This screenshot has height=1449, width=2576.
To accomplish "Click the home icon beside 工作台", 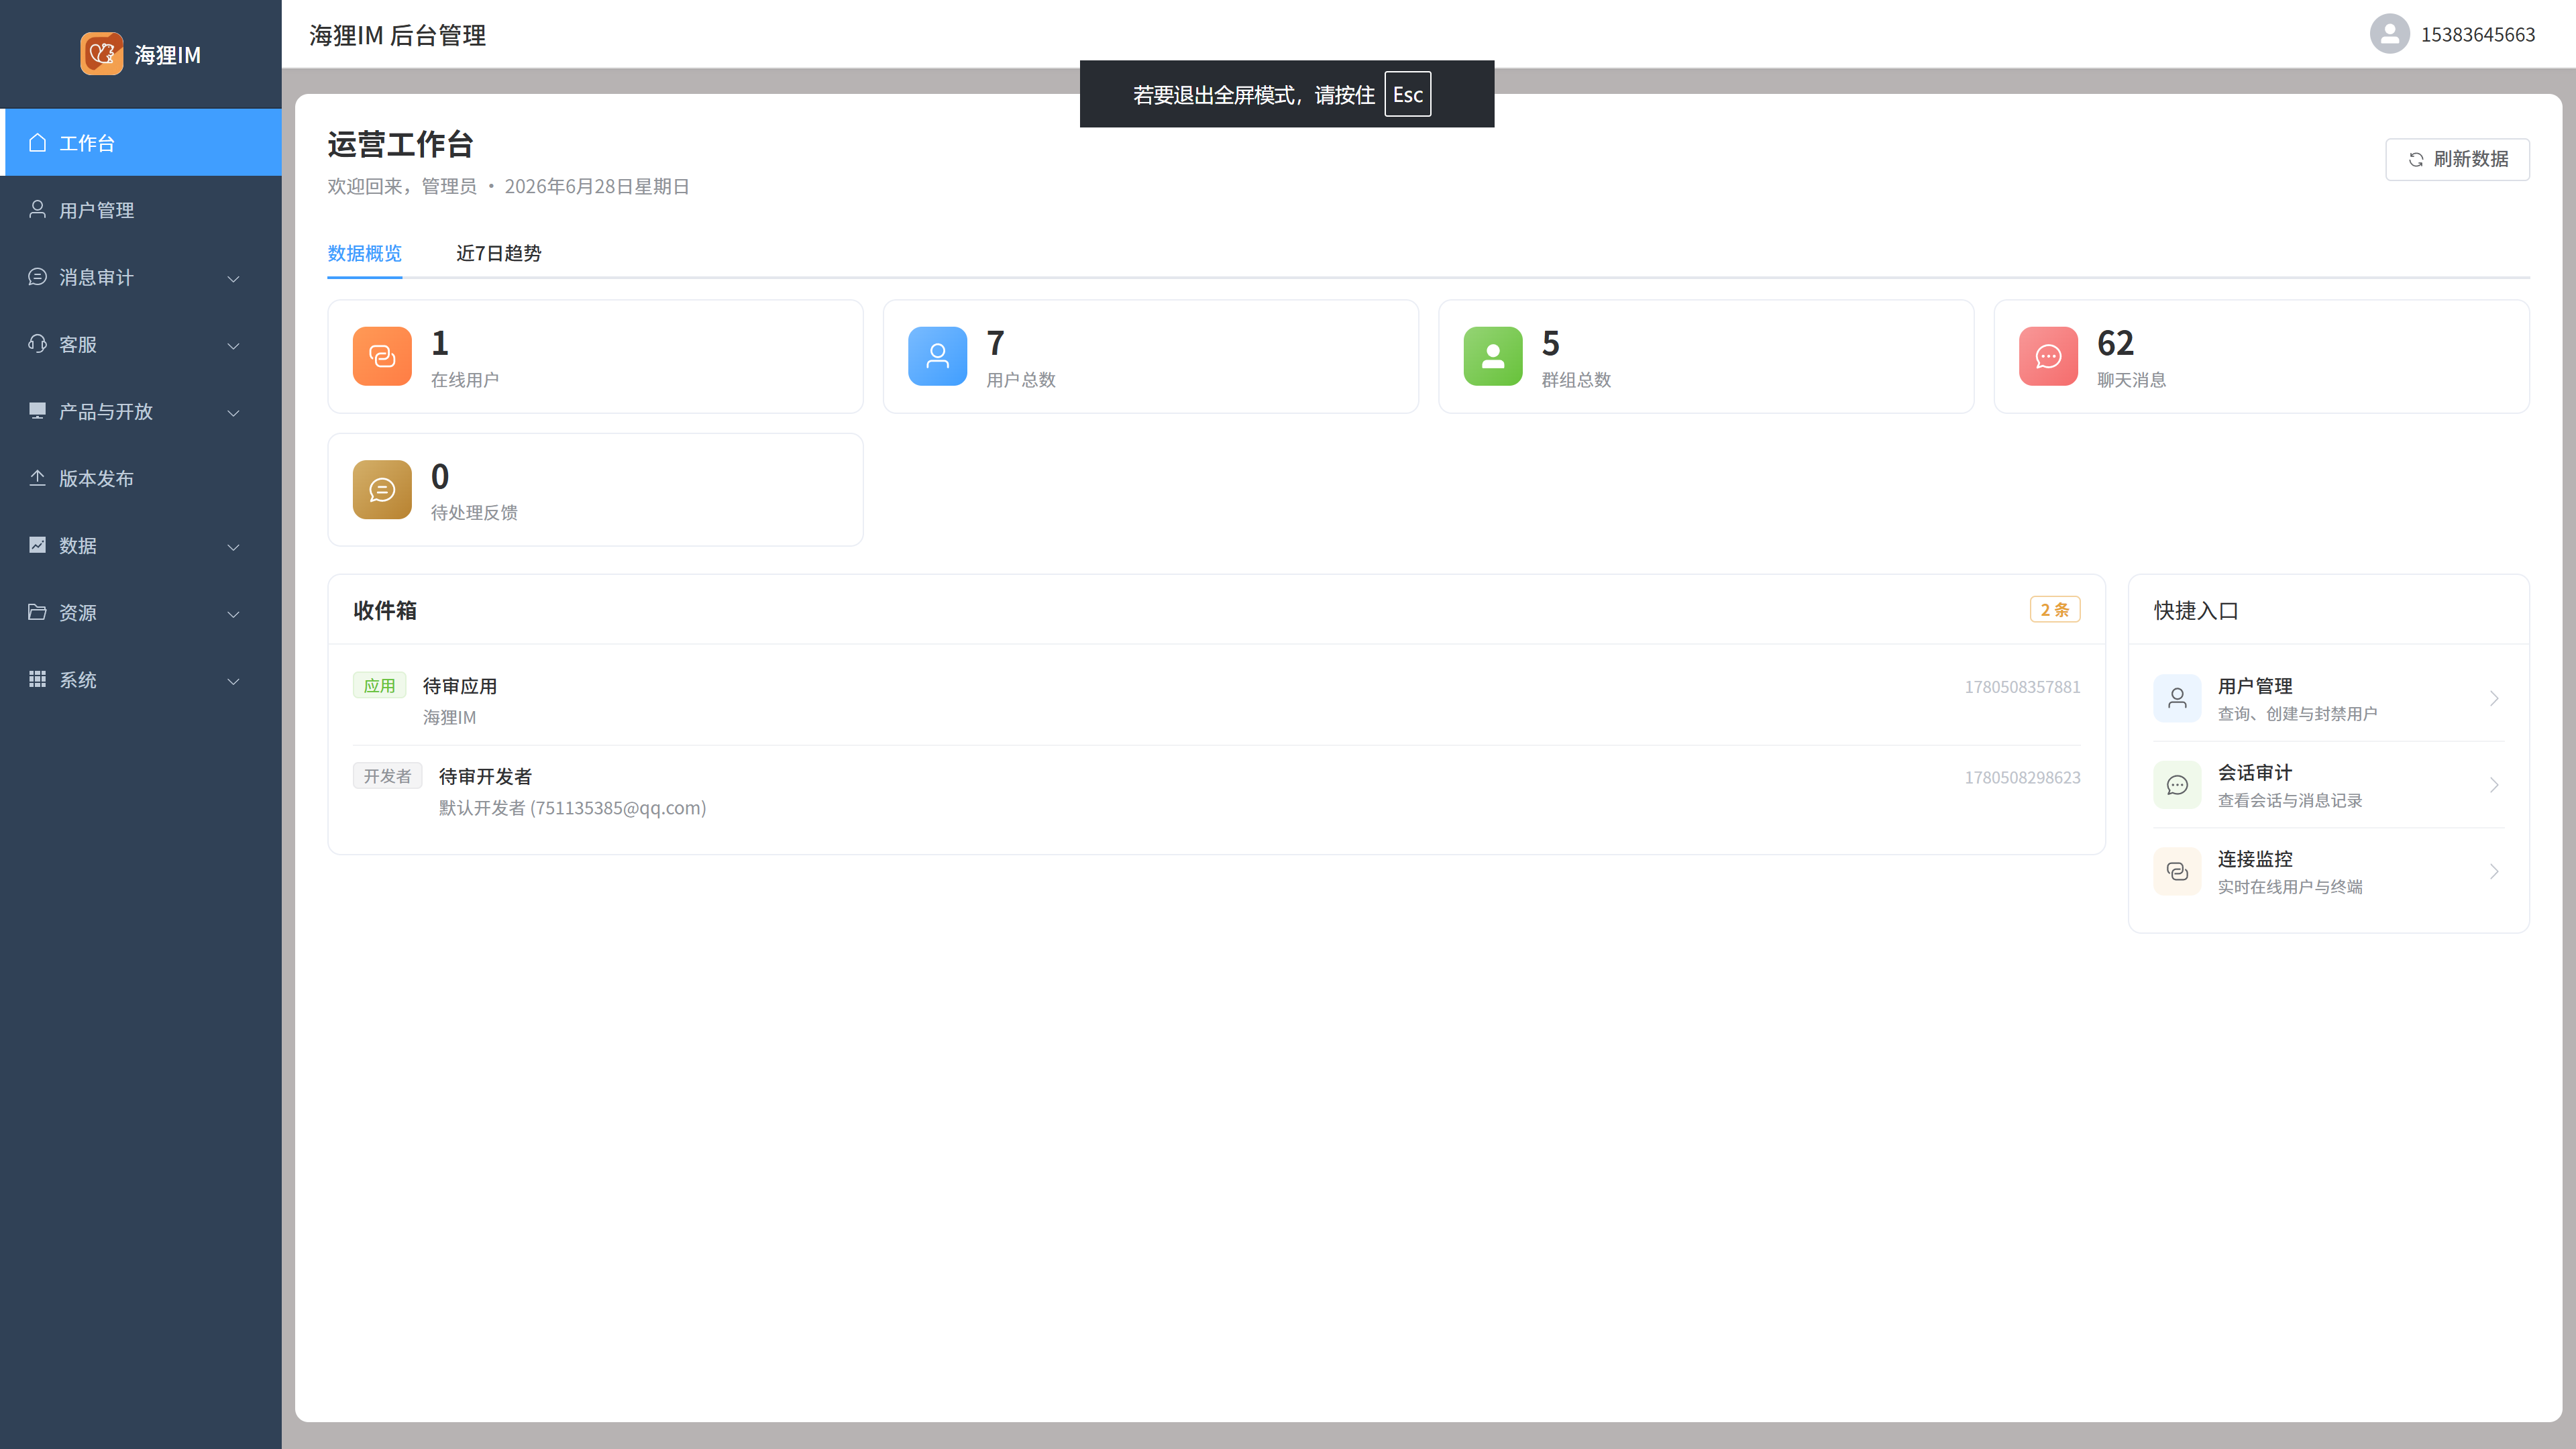I will tap(37, 143).
